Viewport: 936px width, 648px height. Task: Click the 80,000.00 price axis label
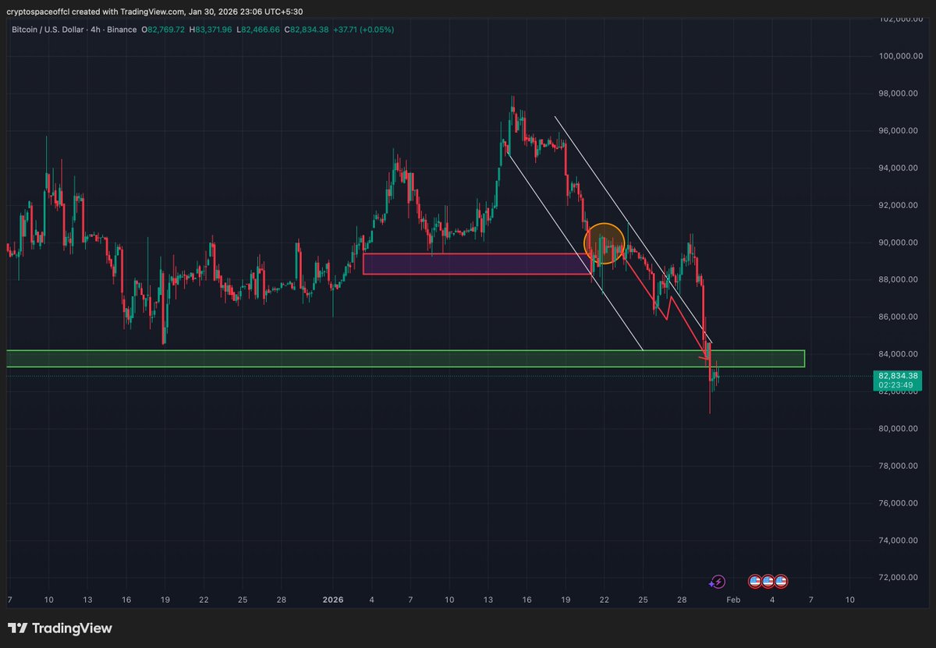coord(898,429)
